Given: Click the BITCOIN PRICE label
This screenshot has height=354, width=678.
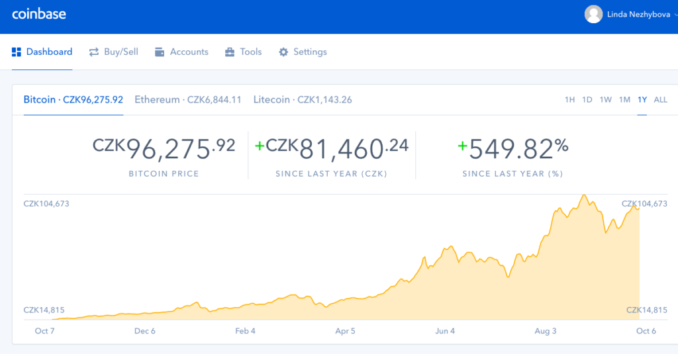Looking at the screenshot, I should coord(164,174).
